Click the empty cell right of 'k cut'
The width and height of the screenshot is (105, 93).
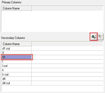tap(67, 74)
